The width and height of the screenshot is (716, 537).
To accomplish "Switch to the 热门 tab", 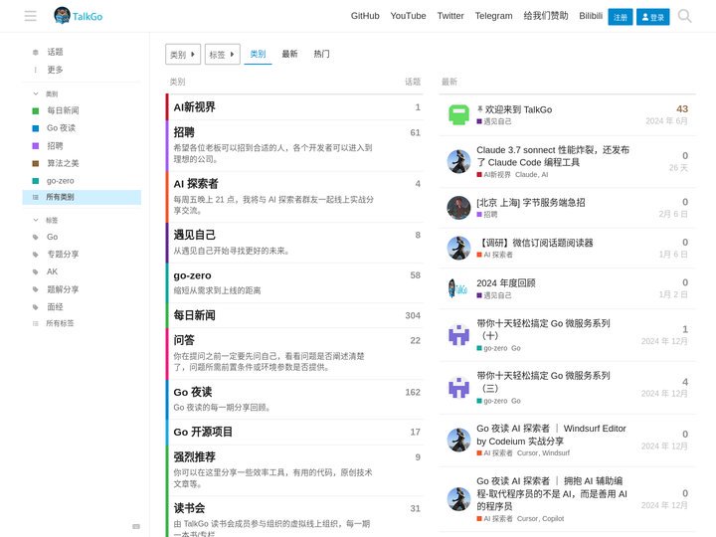I will [321, 54].
